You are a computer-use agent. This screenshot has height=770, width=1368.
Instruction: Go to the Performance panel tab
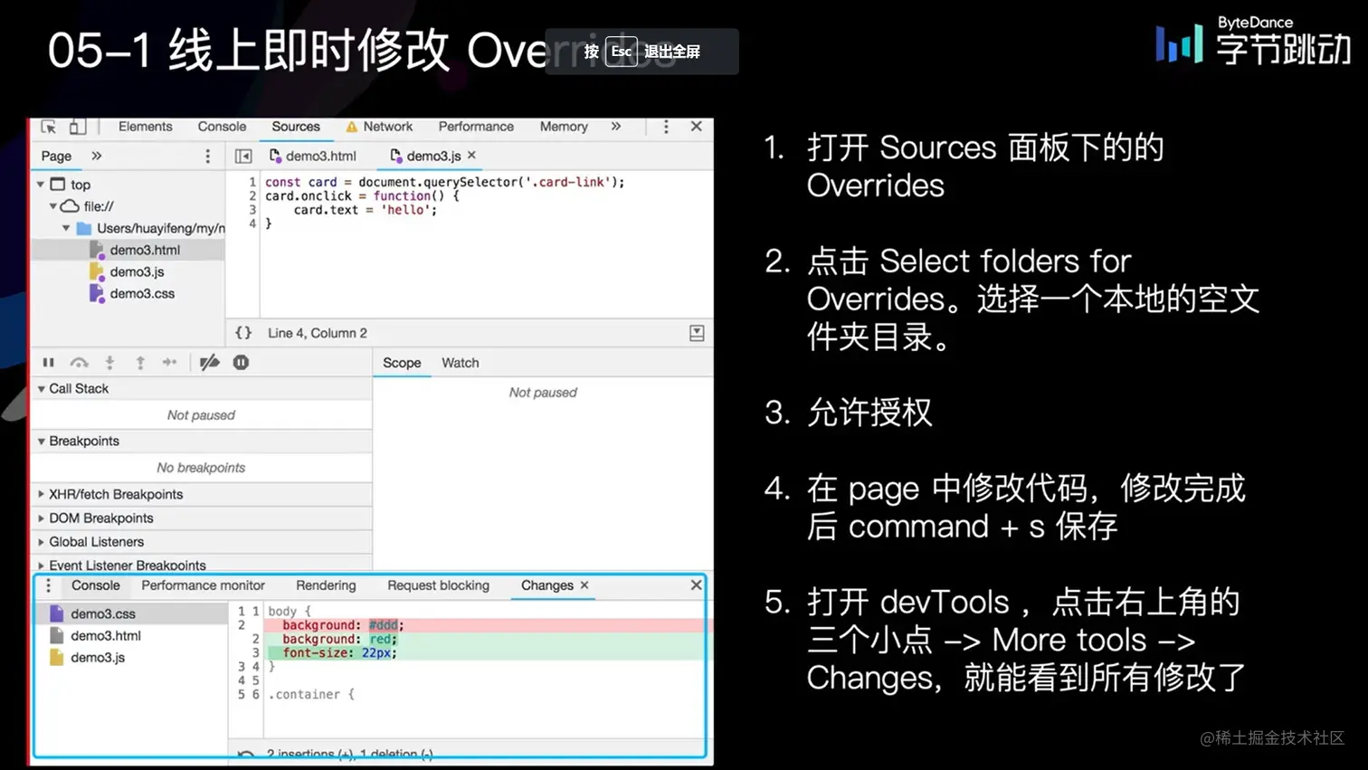(x=476, y=127)
